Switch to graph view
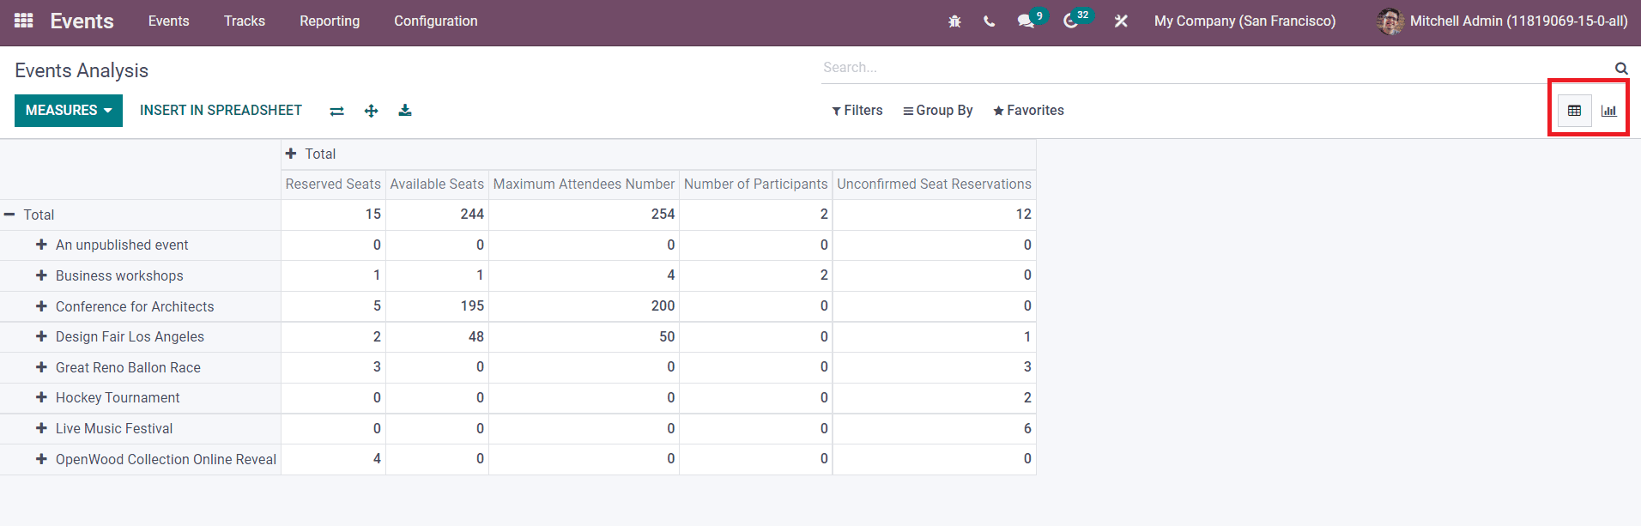Image resolution: width=1641 pixels, height=526 pixels. [x=1608, y=111]
